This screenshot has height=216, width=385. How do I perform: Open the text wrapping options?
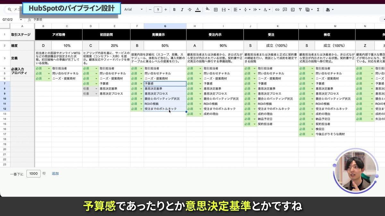255,10
